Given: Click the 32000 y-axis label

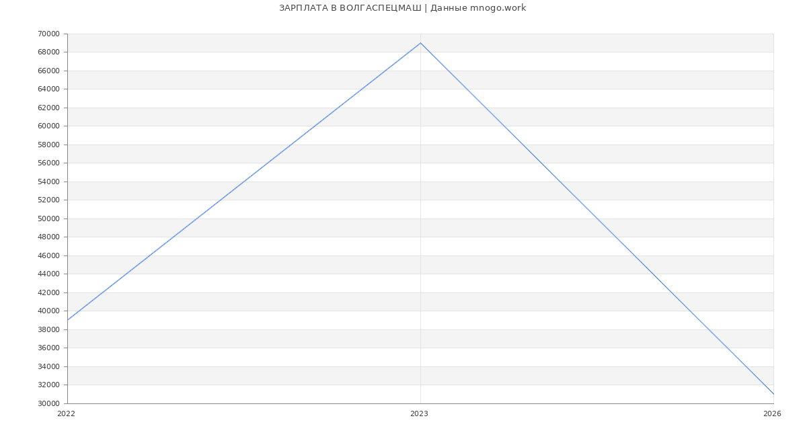Looking at the screenshot, I should 48,385.
